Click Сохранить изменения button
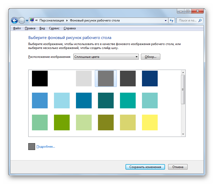 click(x=145, y=167)
